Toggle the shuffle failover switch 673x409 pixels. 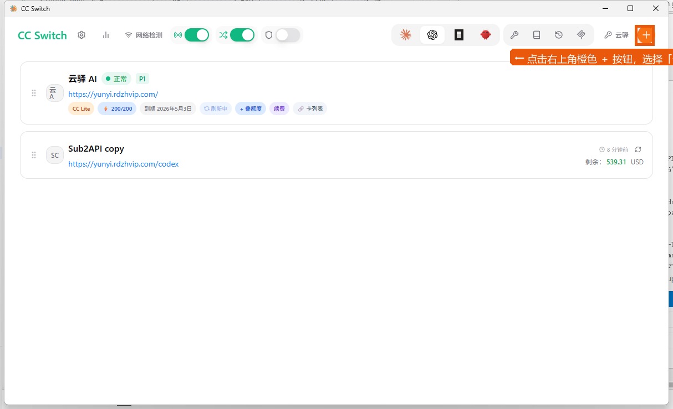click(242, 35)
